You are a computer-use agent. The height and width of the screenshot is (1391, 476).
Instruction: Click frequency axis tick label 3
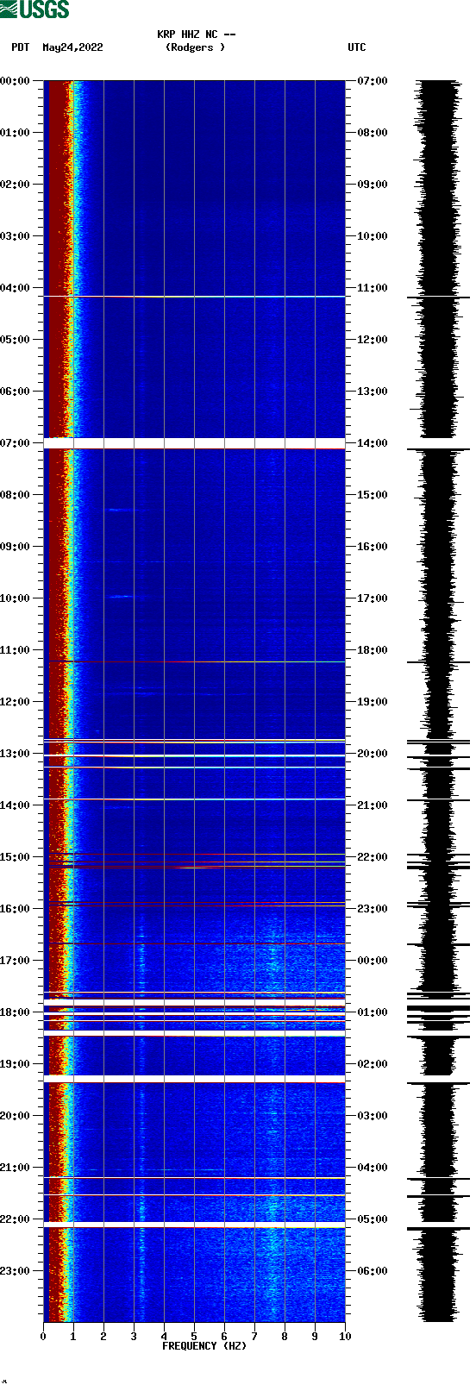(134, 1337)
